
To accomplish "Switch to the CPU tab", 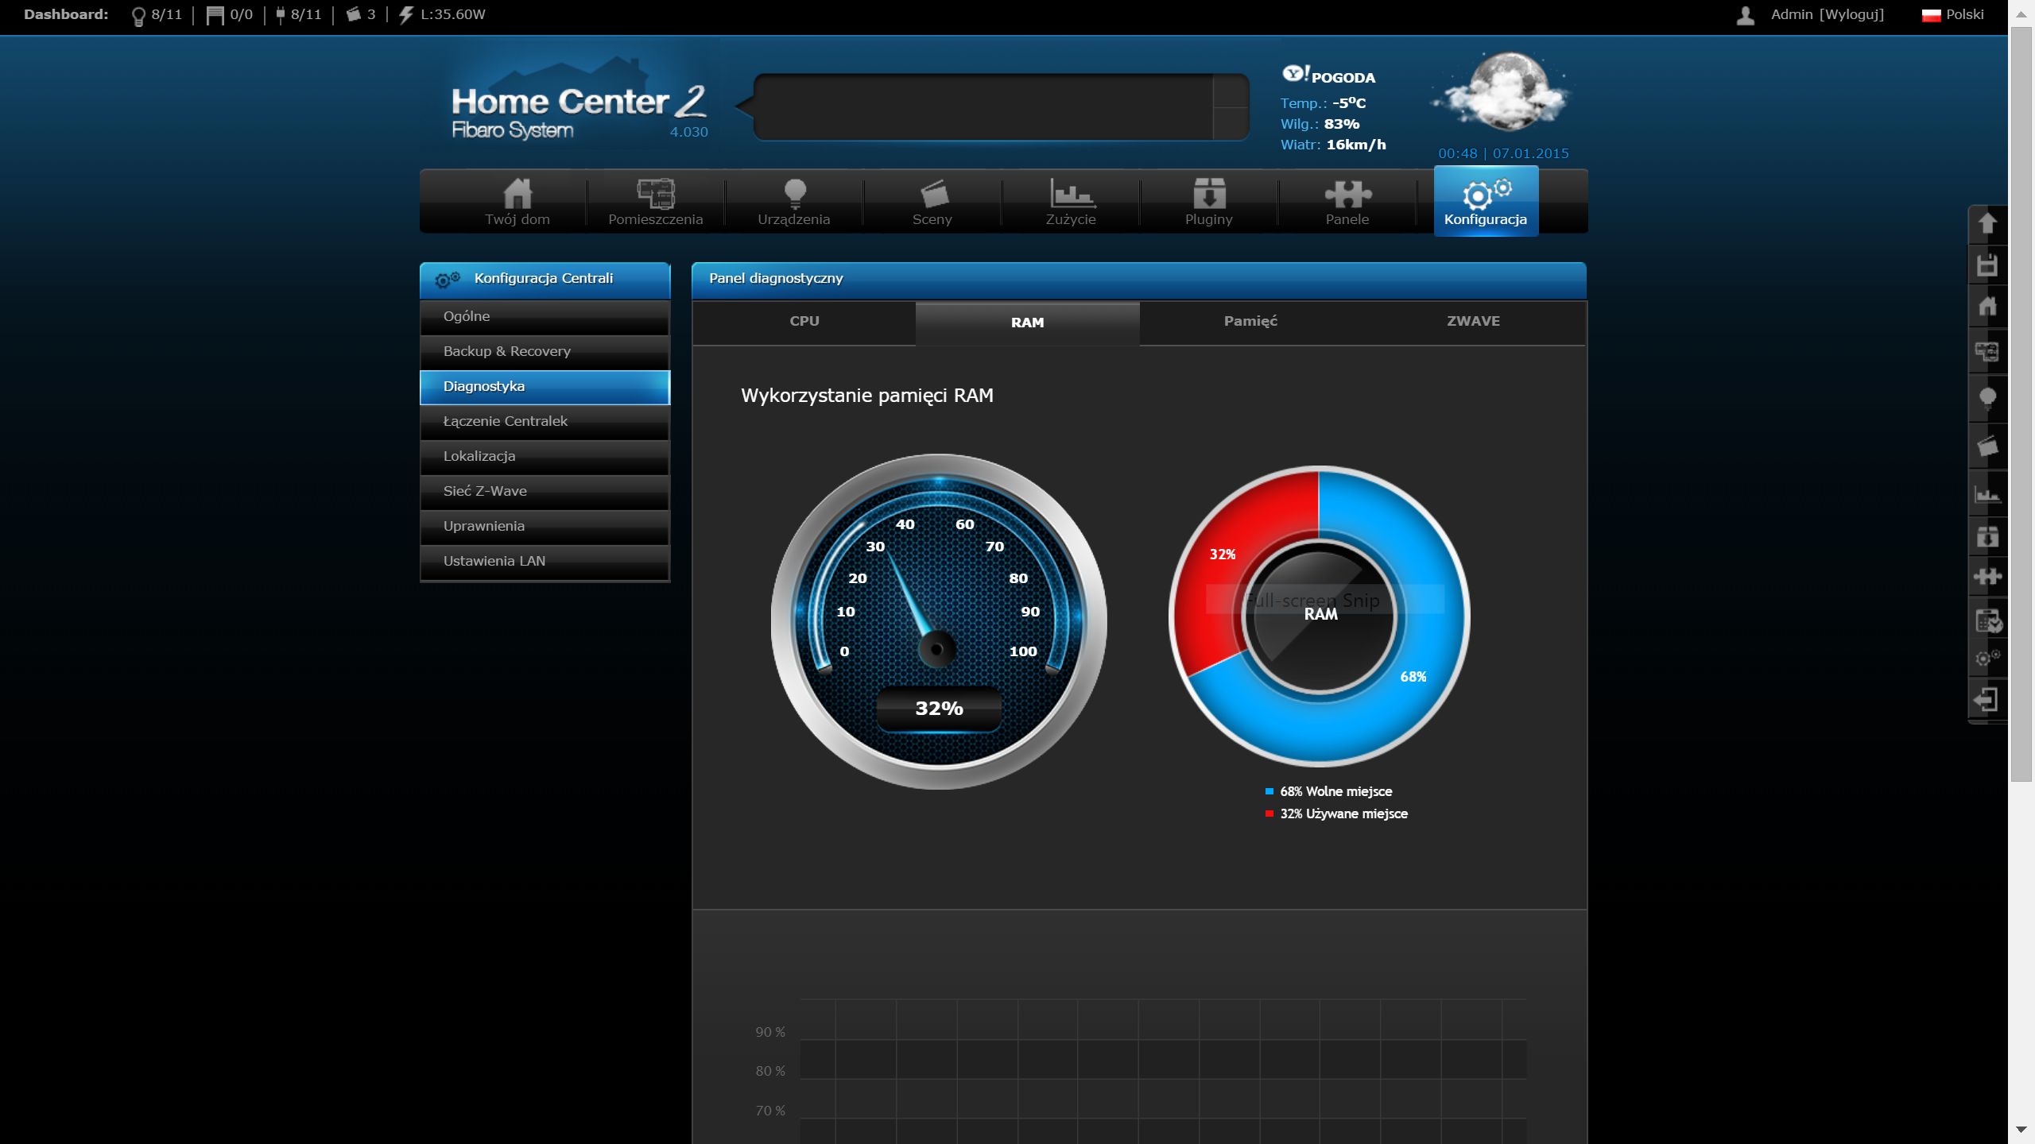I will click(x=804, y=322).
